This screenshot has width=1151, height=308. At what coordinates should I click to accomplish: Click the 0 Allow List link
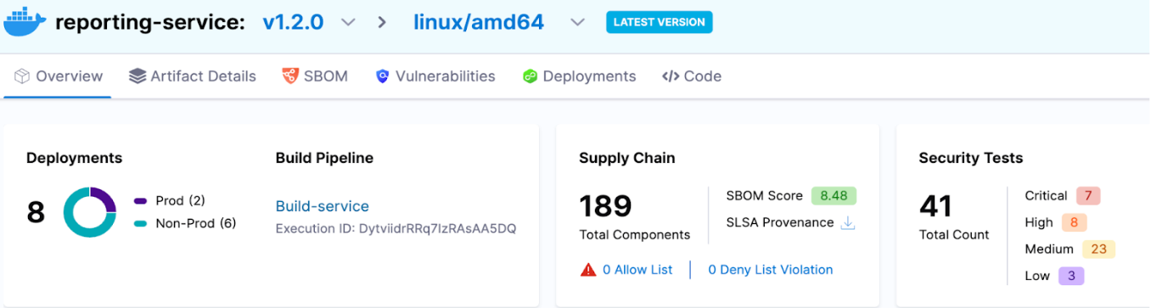[637, 270]
